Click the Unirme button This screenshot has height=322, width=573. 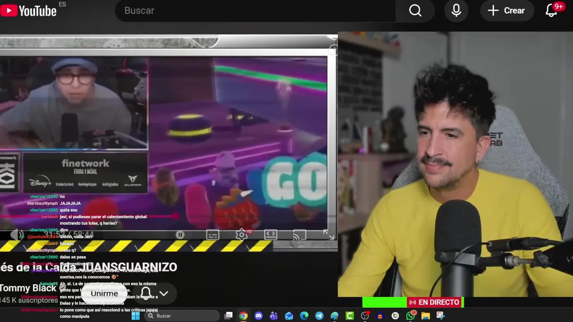[104, 293]
